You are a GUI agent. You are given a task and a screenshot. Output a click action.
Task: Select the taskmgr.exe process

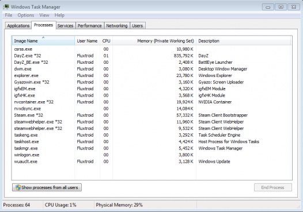pyautogui.click(x=151, y=148)
